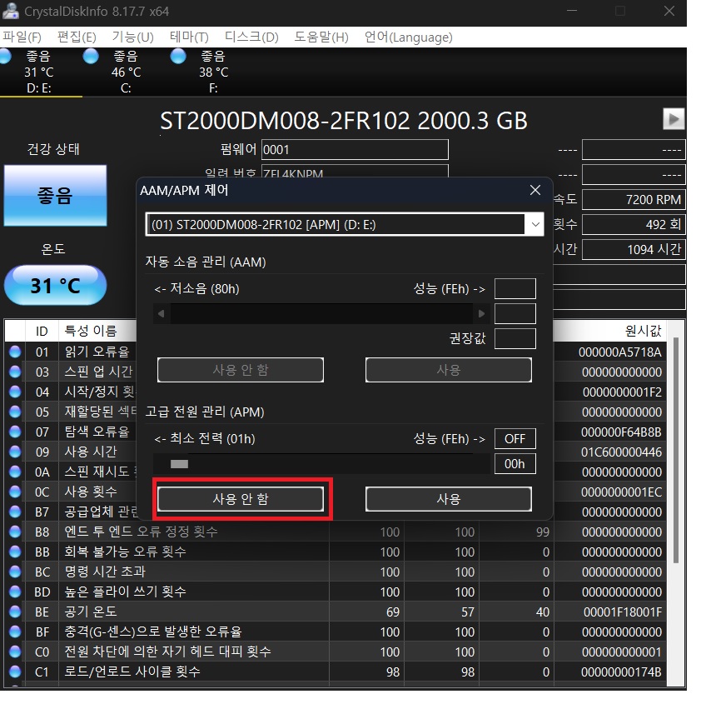Open the 편집(E) menu
The height and width of the screenshot is (714, 706).
77,37
